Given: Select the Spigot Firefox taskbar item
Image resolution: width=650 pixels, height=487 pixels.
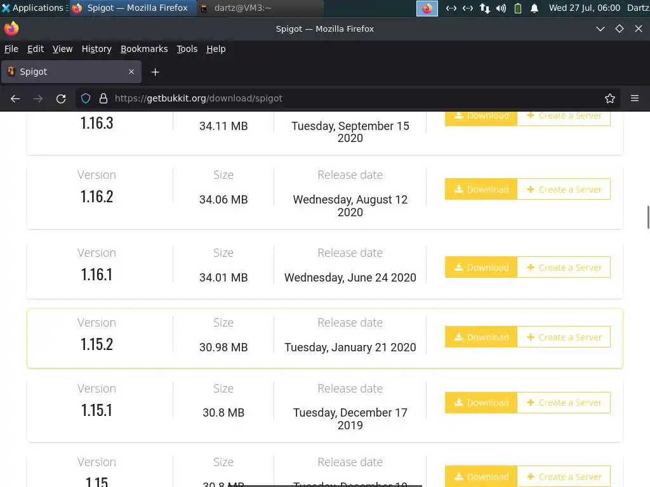Looking at the screenshot, I should [133, 8].
